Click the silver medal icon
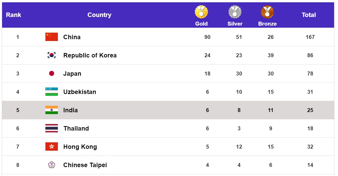The height and width of the screenshot is (176, 338). click(235, 12)
